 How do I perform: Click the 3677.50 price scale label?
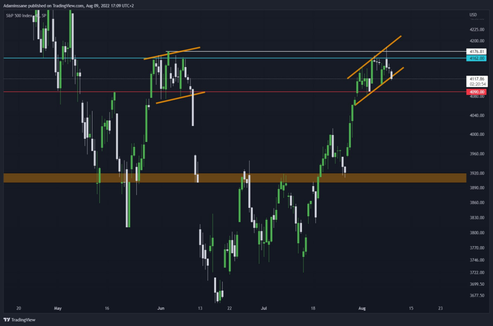pos(476,296)
